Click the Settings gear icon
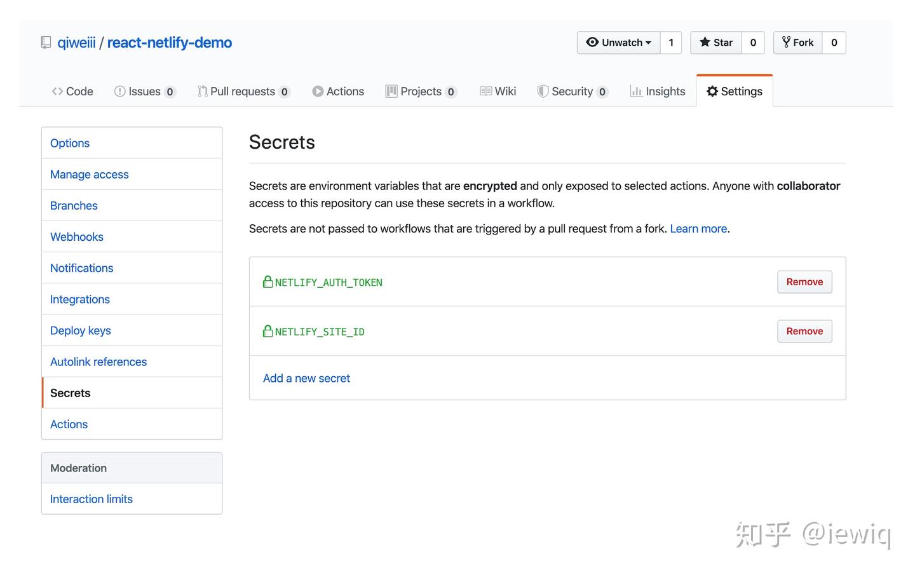The height and width of the screenshot is (575, 915). pyautogui.click(x=712, y=91)
